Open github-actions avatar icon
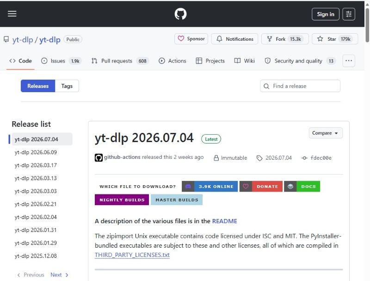This screenshot has height=281, width=370. pyautogui.click(x=99, y=158)
